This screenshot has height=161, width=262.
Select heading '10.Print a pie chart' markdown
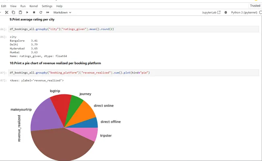coord(55,63)
